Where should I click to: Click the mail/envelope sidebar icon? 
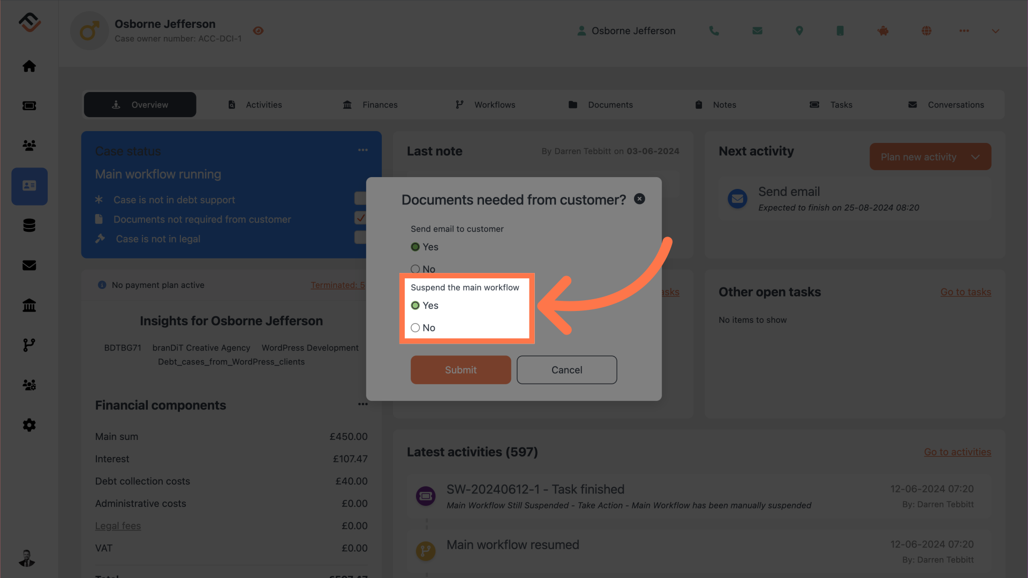click(29, 265)
